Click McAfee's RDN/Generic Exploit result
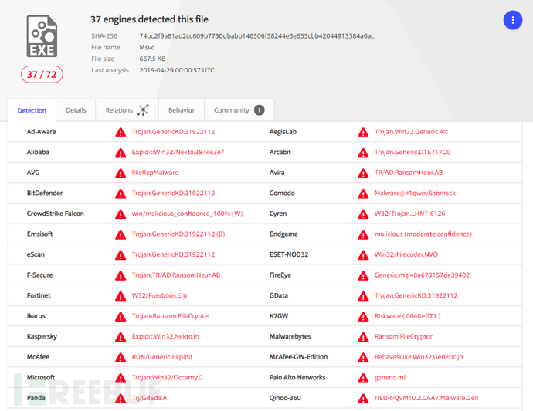Viewport: 533px width, 411px height. 162,357
